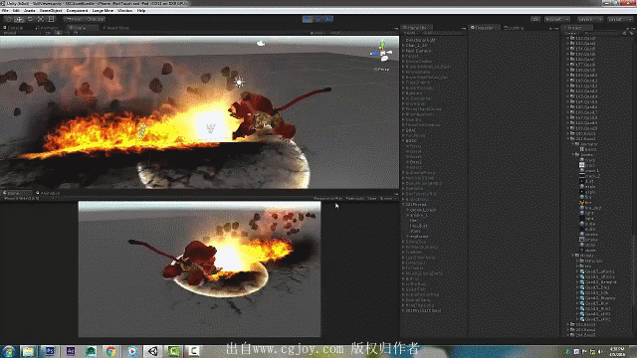
Task: Select the Move tool in Unity toolbar
Action: coord(19,19)
